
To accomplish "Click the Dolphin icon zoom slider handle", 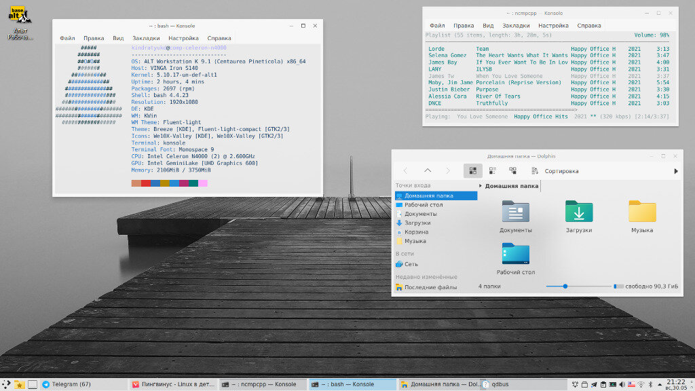I will coord(565,286).
